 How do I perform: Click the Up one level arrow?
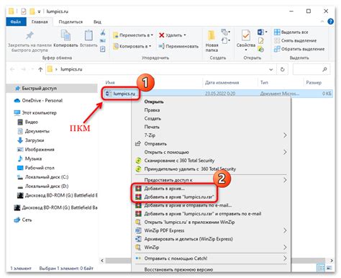point(40,69)
